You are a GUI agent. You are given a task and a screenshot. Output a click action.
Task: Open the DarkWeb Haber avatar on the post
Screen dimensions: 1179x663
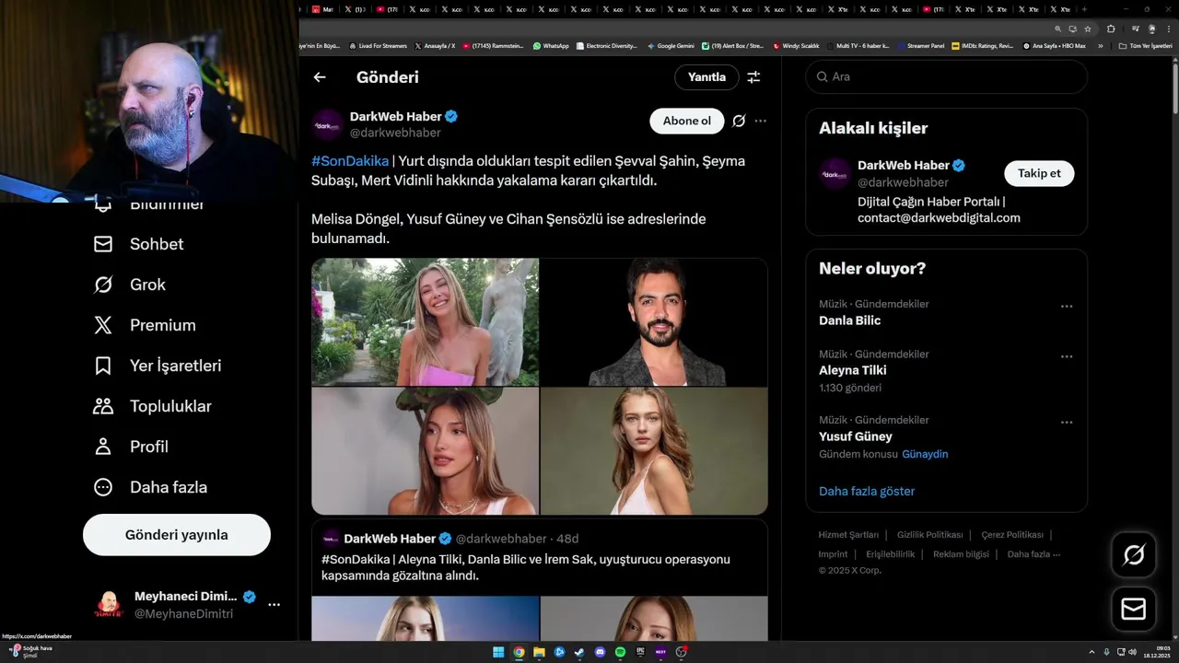coord(327,124)
